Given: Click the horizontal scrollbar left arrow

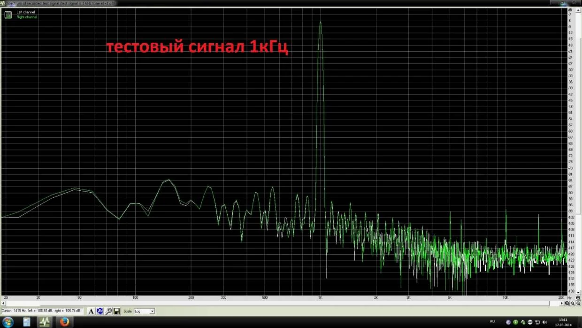Looking at the screenshot, I should pyautogui.click(x=3, y=303).
